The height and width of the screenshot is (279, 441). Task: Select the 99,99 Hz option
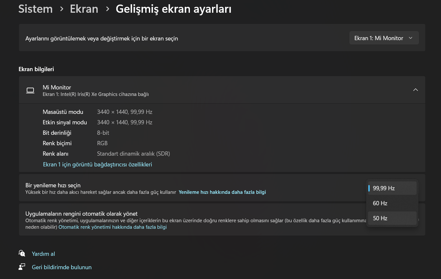pyautogui.click(x=384, y=188)
